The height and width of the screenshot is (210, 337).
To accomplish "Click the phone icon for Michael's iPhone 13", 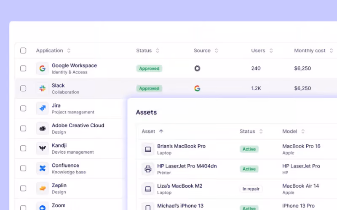I will [x=148, y=207].
